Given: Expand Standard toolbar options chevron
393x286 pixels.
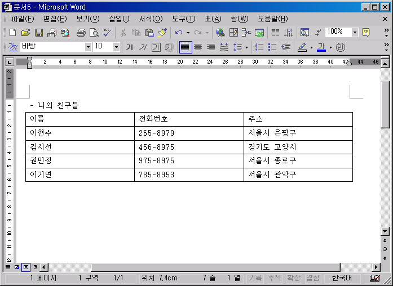Looking at the screenshot, I should [x=386, y=33].
